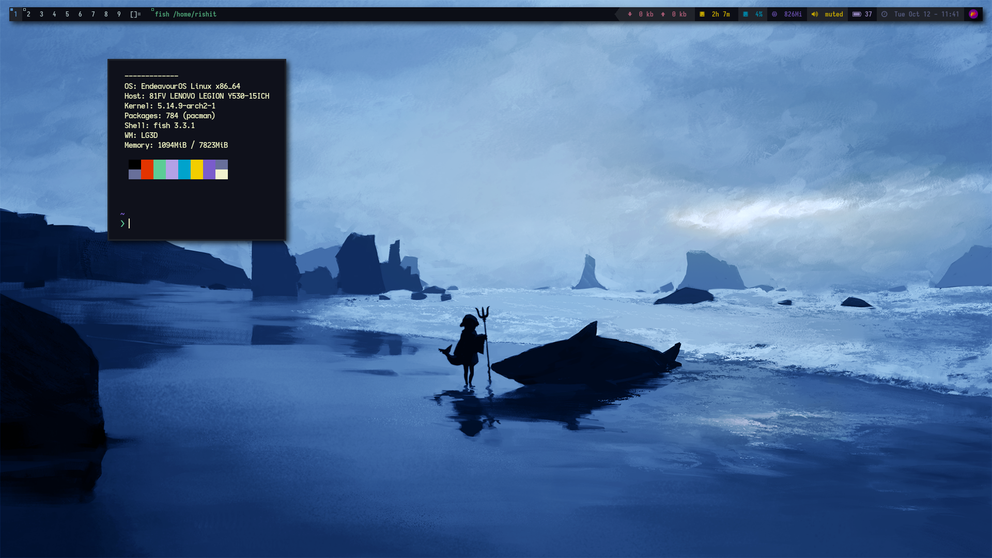Click the Host: 81FV LENOVO LEGION line
The height and width of the screenshot is (558, 992).
pyautogui.click(x=197, y=96)
